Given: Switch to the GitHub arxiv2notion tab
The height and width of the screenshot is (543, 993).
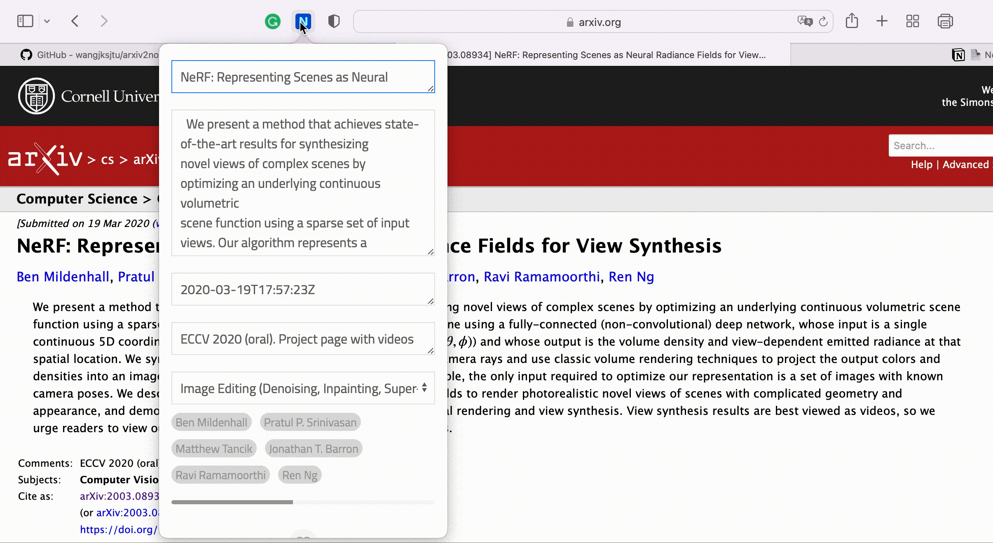Looking at the screenshot, I should pos(91,55).
